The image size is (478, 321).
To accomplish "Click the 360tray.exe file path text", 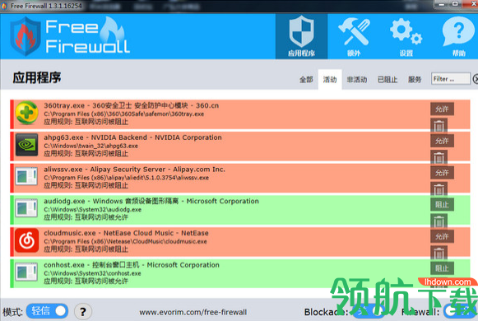I will (123, 114).
